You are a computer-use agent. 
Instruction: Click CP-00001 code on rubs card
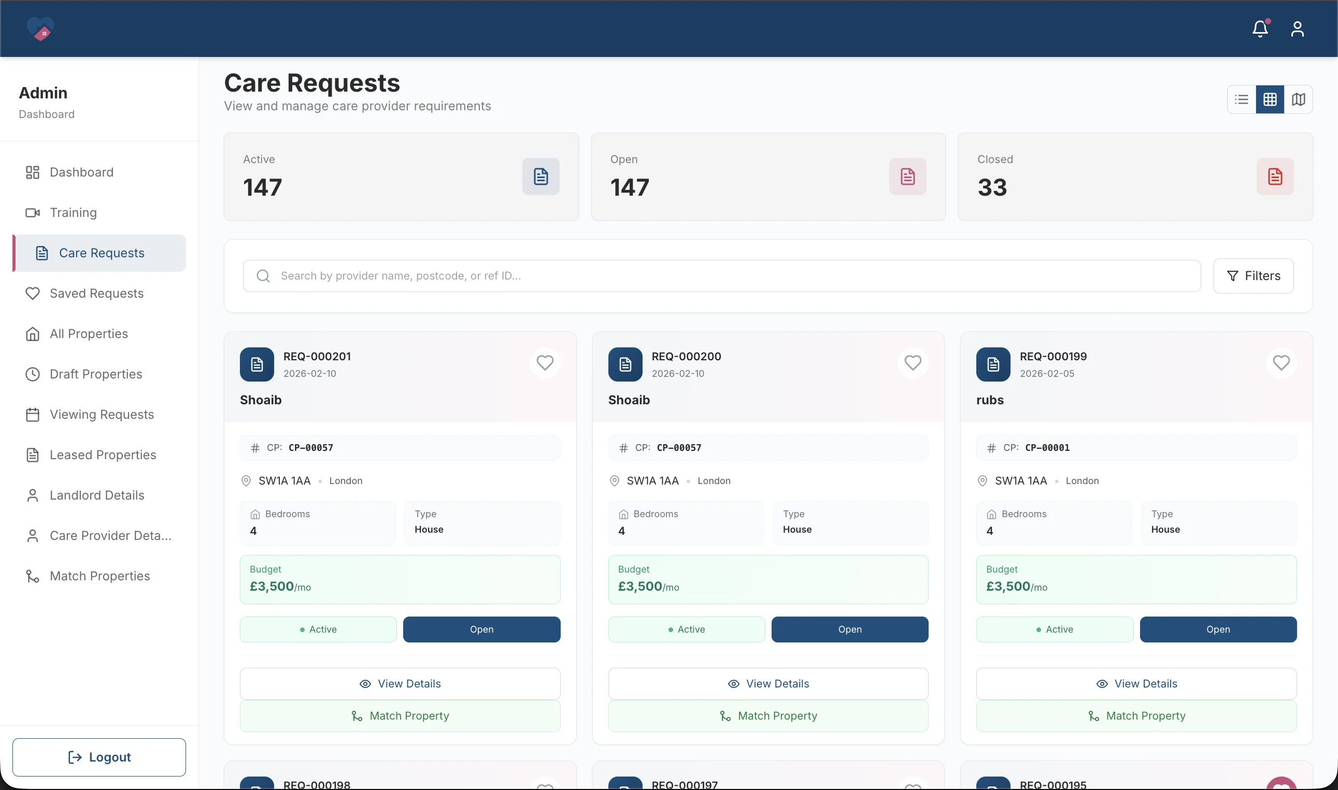(1047, 448)
